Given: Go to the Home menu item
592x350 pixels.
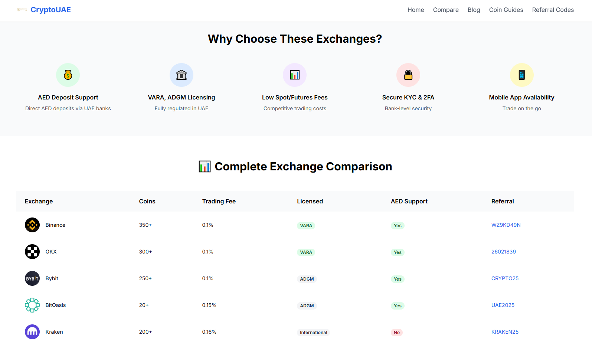Looking at the screenshot, I should pos(416,10).
